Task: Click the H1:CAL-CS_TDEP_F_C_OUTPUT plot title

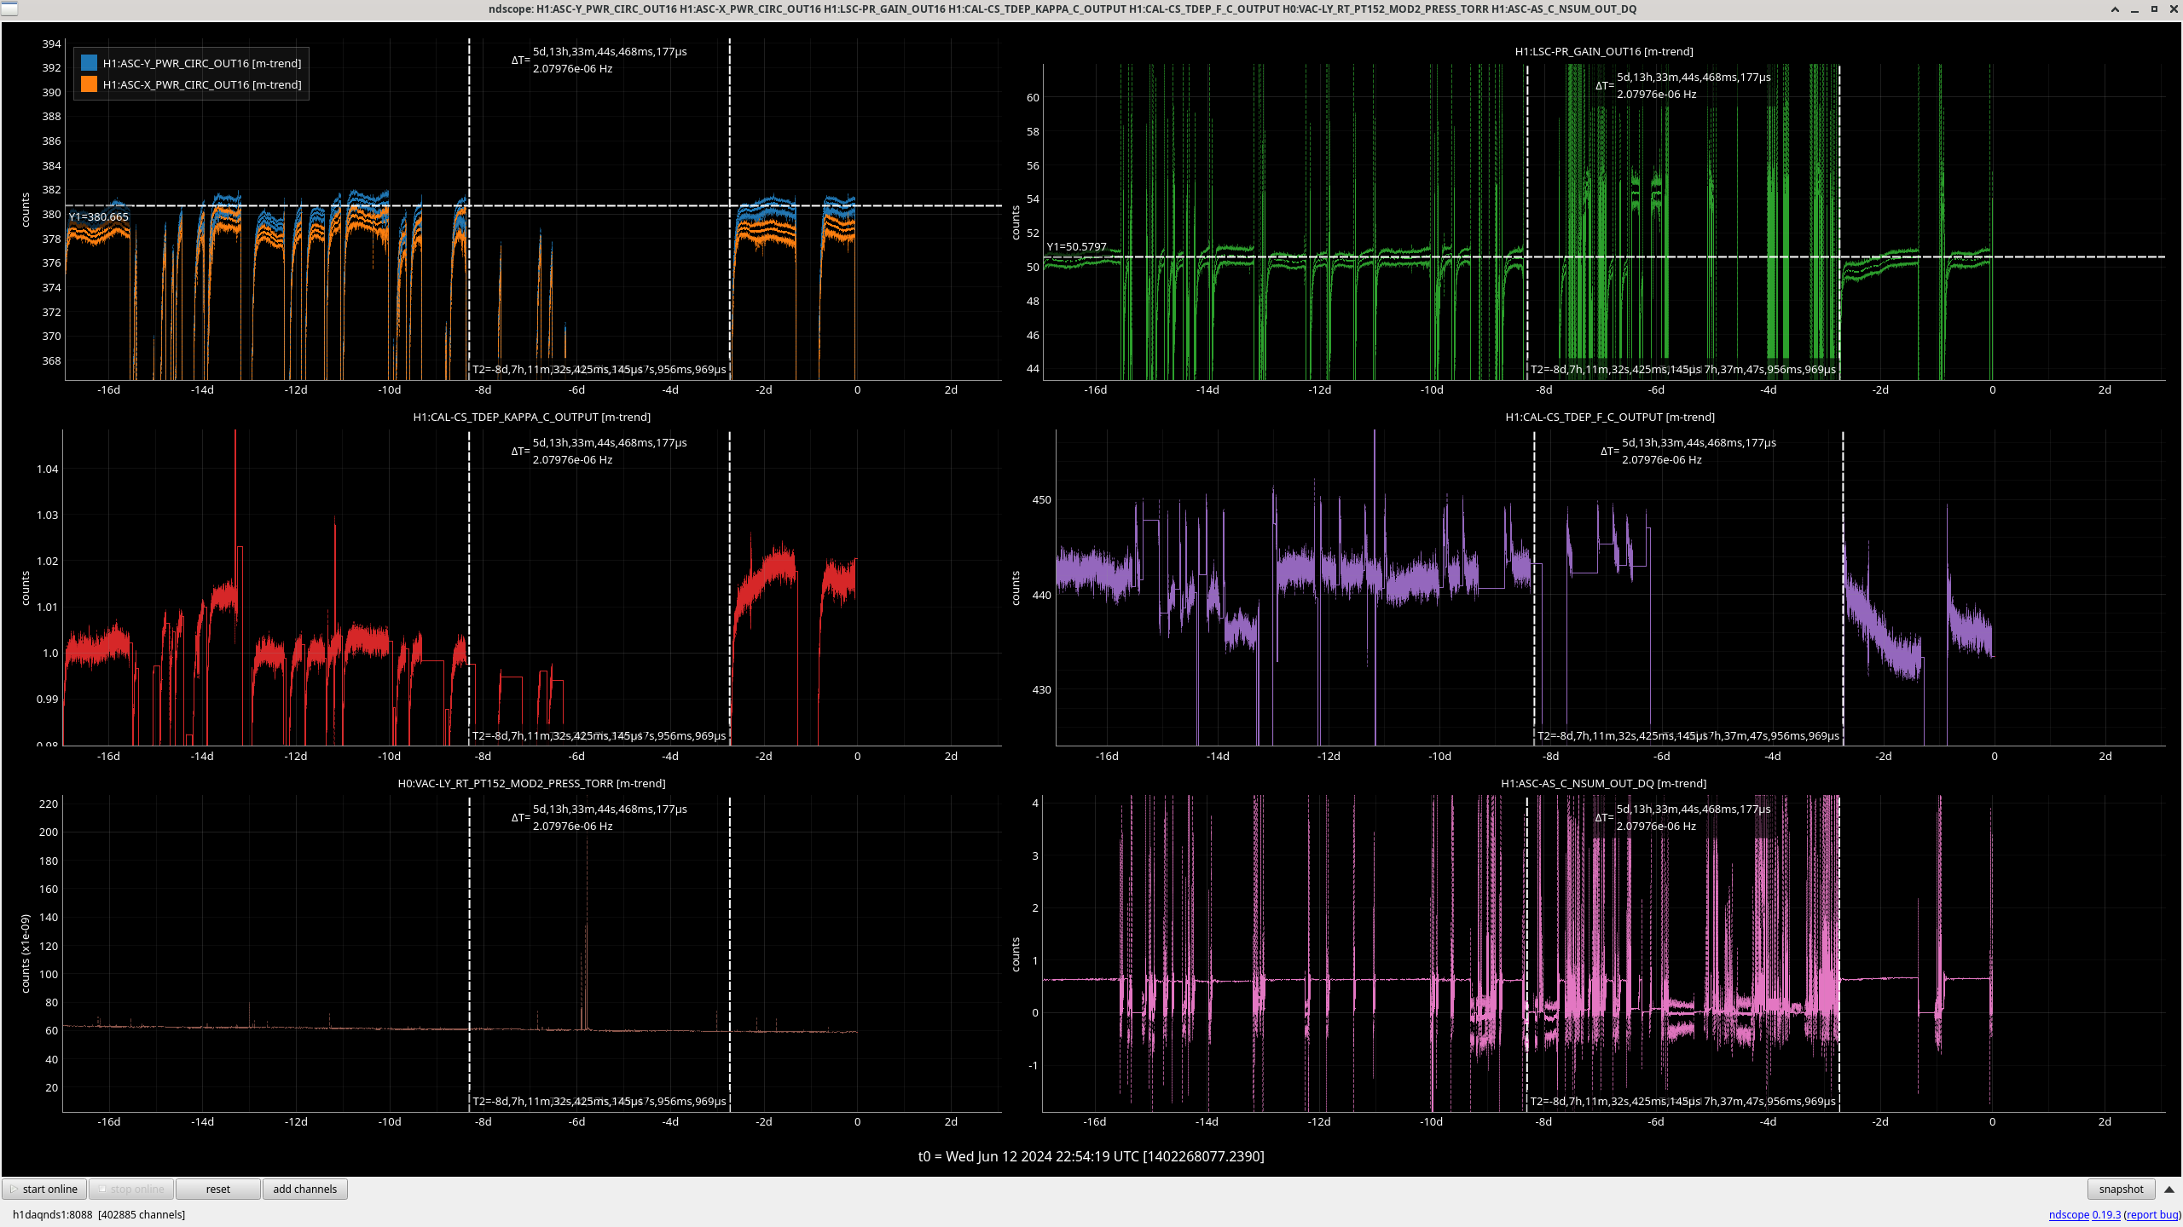Action: pyautogui.click(x=1609, y=417)
